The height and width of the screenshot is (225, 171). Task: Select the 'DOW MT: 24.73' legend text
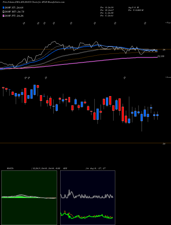14,12
